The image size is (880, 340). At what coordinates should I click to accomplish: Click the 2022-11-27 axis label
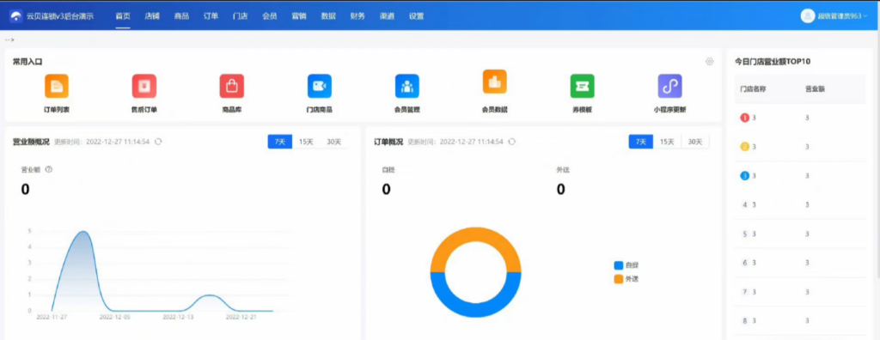[x=52, y=317]
